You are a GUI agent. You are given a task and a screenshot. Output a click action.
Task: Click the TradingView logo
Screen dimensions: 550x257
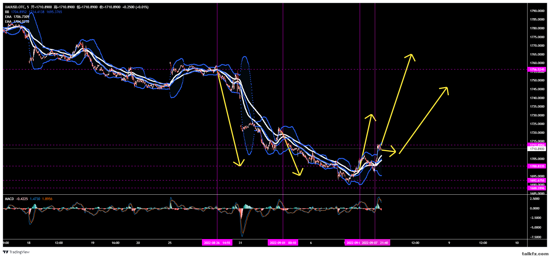click(x=16, y=252)
